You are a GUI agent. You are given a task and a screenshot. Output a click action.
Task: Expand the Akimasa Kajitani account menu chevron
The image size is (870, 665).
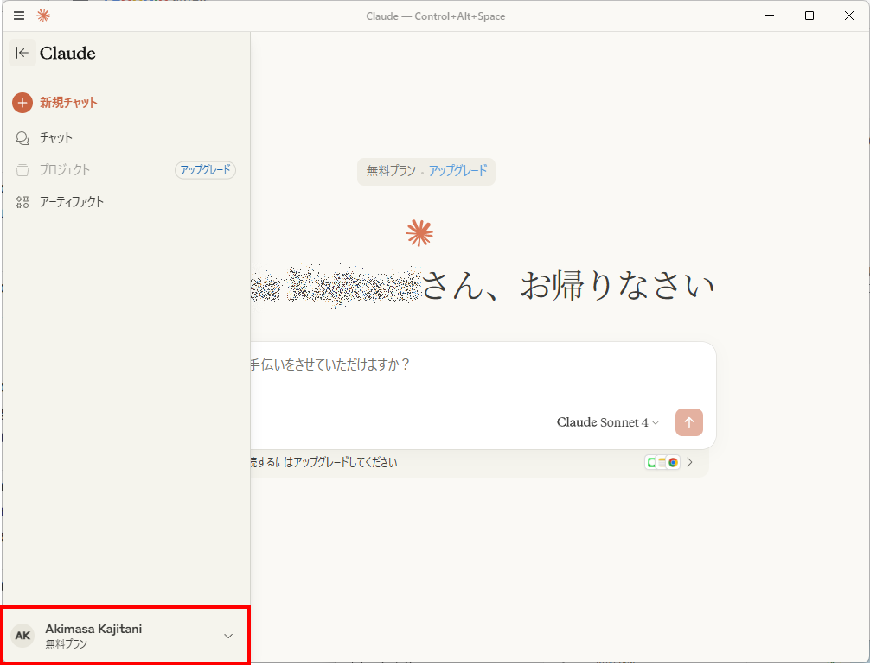(x=228, y=636)
